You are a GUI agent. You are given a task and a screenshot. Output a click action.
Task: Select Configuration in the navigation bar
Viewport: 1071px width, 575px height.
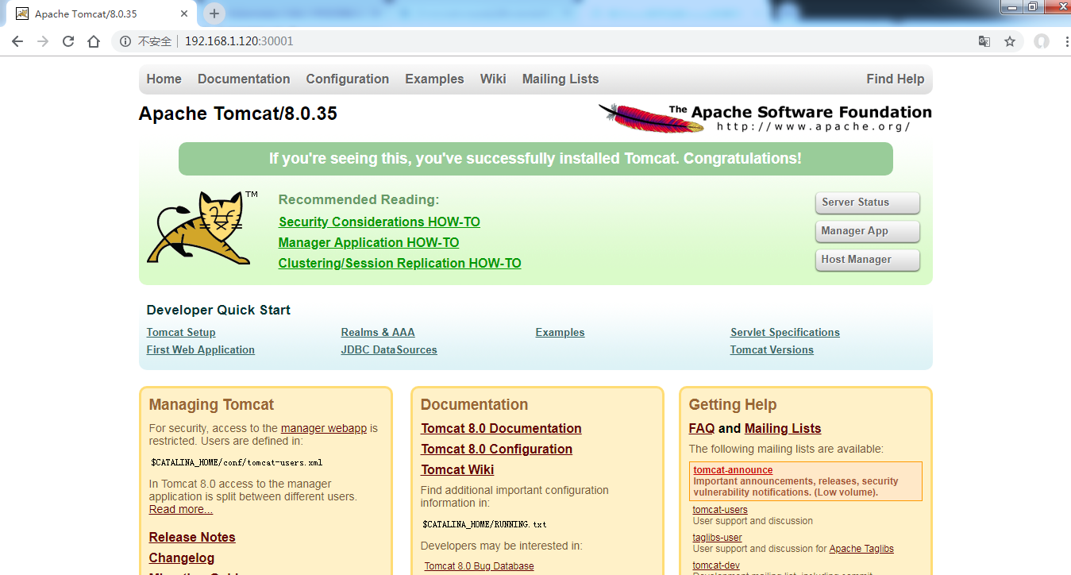click(347, 79)
